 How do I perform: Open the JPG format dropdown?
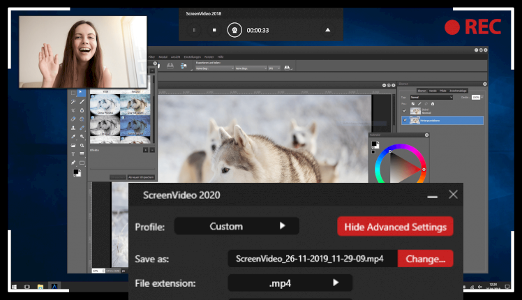pos(274,68)
